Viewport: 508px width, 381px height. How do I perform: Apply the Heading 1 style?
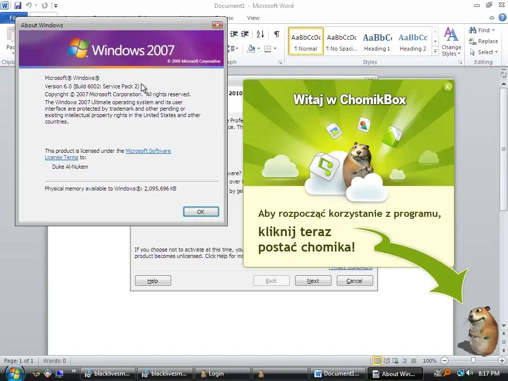point(377,41)
